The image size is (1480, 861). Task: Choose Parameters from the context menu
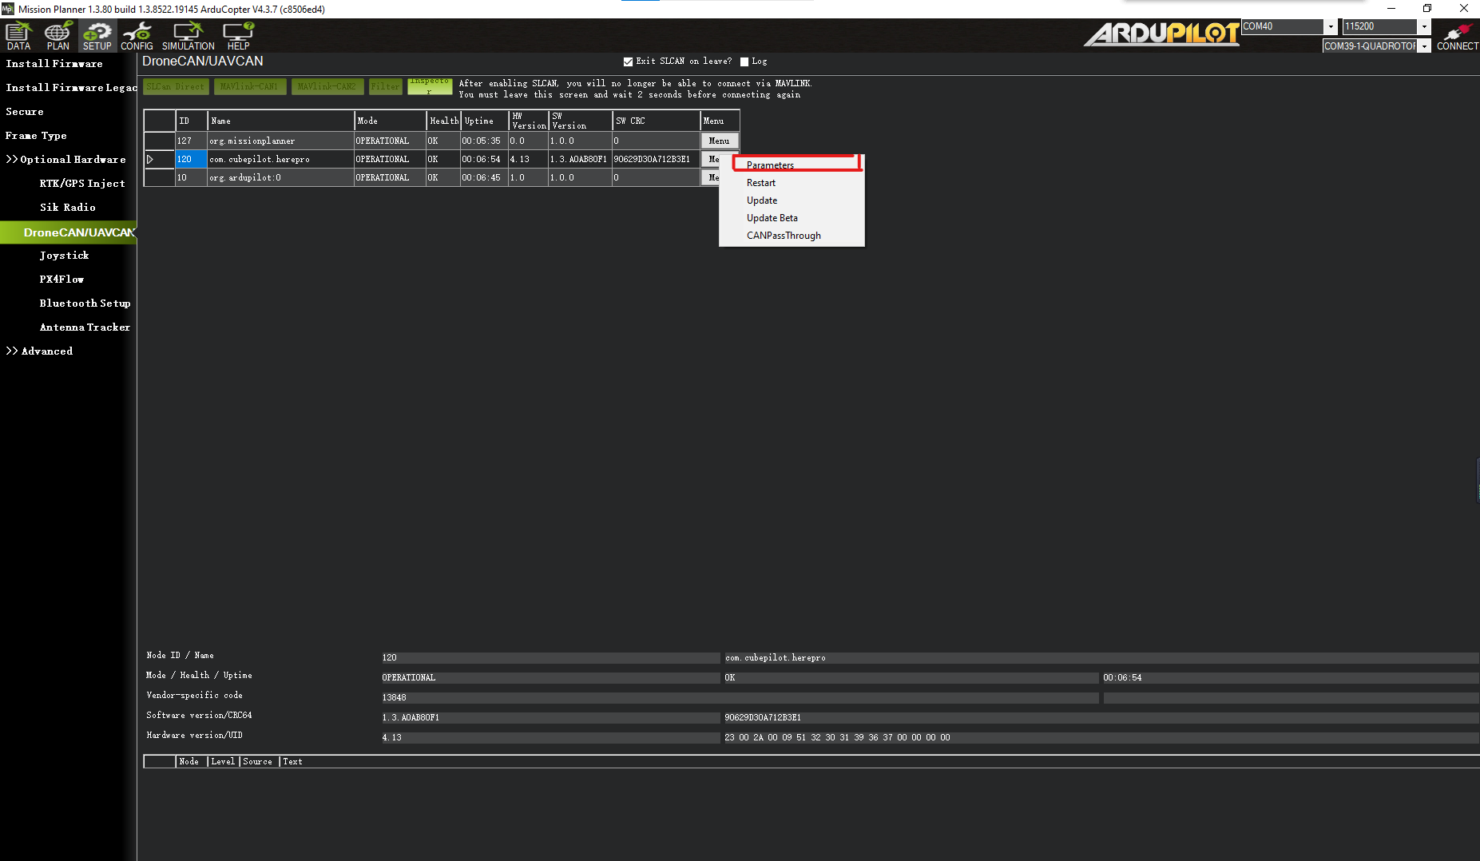(x=770, y=165)
